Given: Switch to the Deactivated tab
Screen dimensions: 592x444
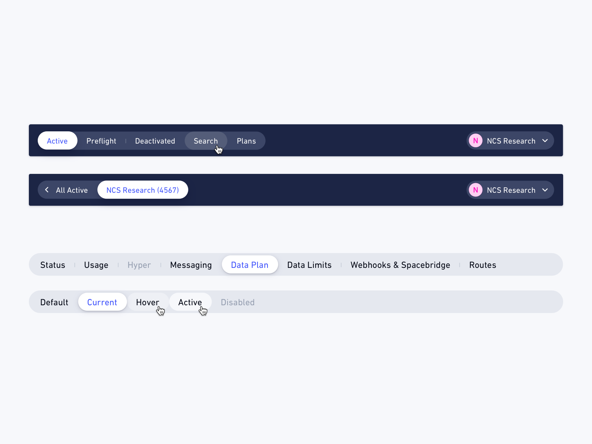Looking at the screenshot, I should pyautogui.click(x=155, y=141).
